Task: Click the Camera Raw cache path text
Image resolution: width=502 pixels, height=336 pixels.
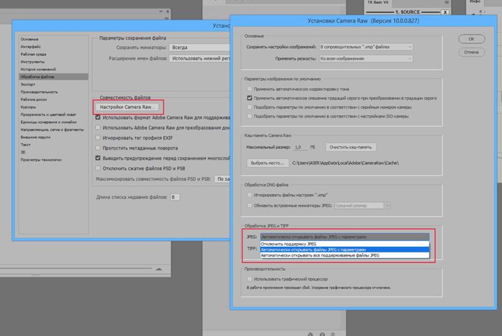Action: [346, 163]
